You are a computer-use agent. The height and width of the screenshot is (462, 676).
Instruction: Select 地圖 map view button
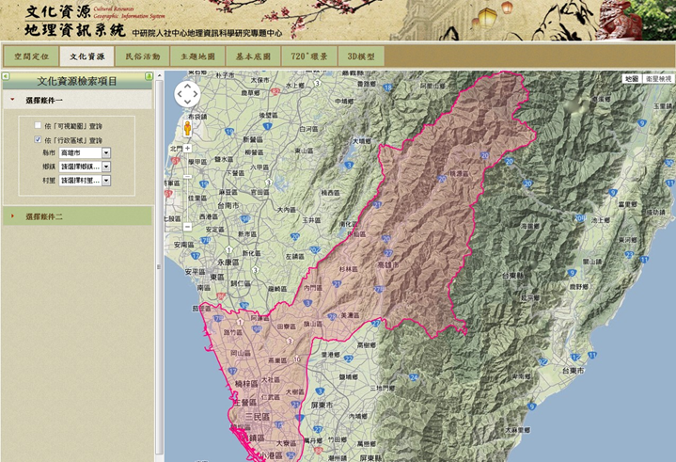pos(632,79)
